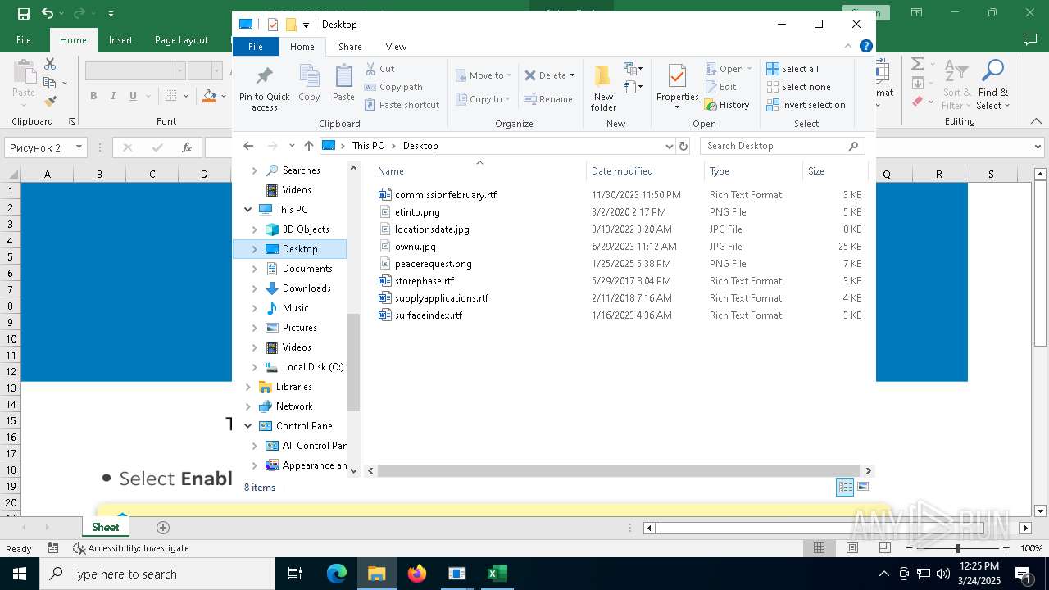Click navigation pane vertical scrollbar
This screenshot has width=1049, height=590.
(x=354, y=361)
